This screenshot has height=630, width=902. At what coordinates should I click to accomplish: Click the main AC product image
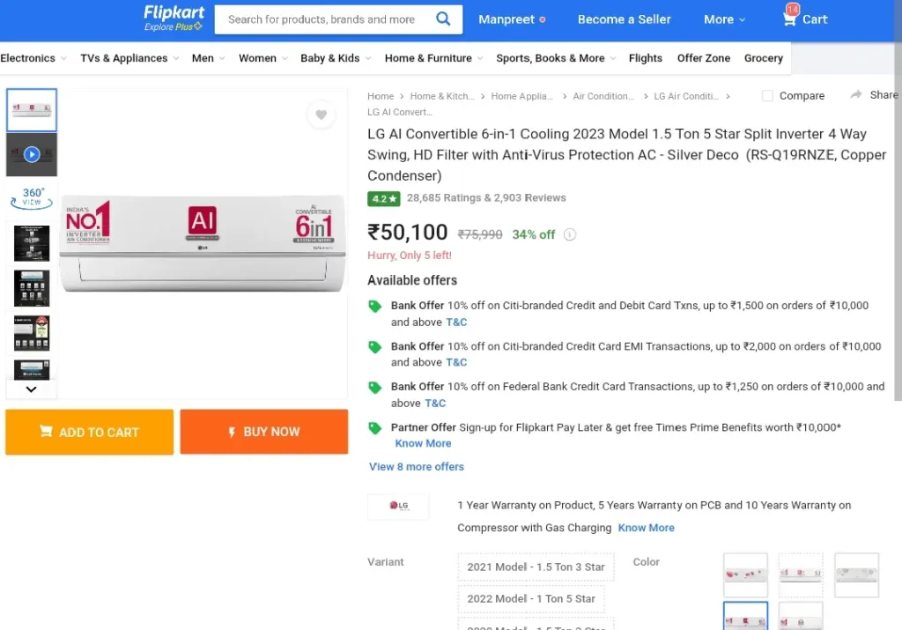pos(203,244)
